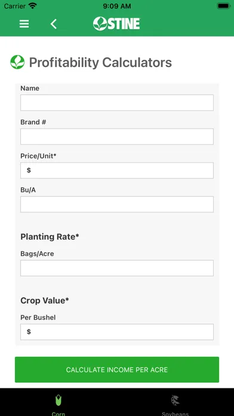
Task: Tap the leaf icon beside Profitability Calculators
Action: [17, 62]
